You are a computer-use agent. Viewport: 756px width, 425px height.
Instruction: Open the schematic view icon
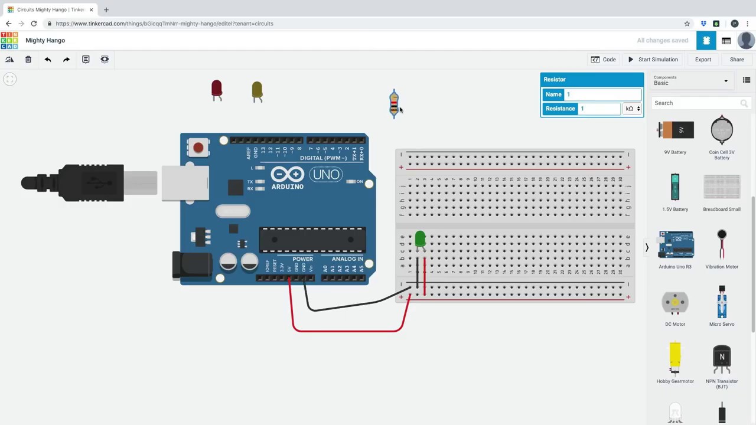click(x=726, y=41)
